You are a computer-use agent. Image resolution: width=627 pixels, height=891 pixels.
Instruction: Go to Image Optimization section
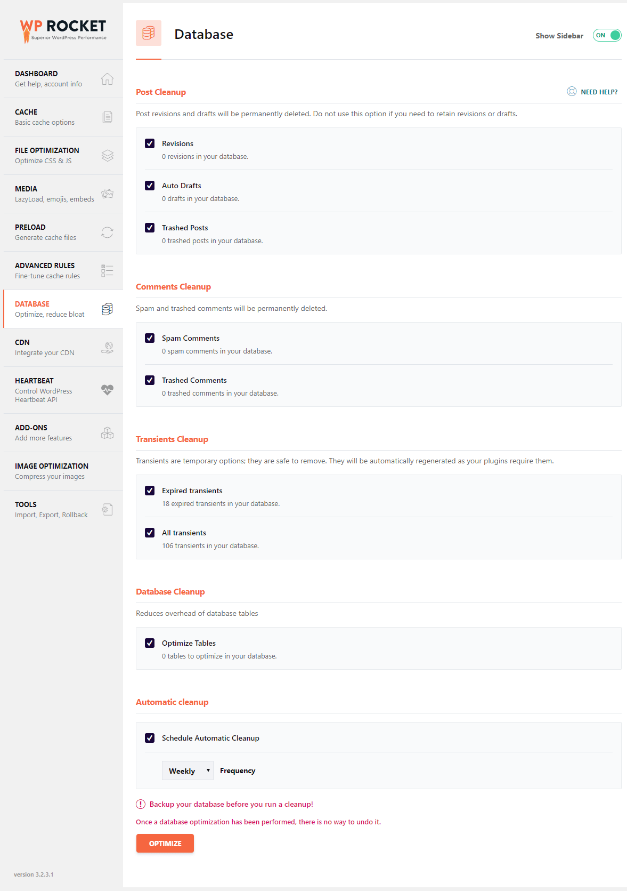point(63,471)
